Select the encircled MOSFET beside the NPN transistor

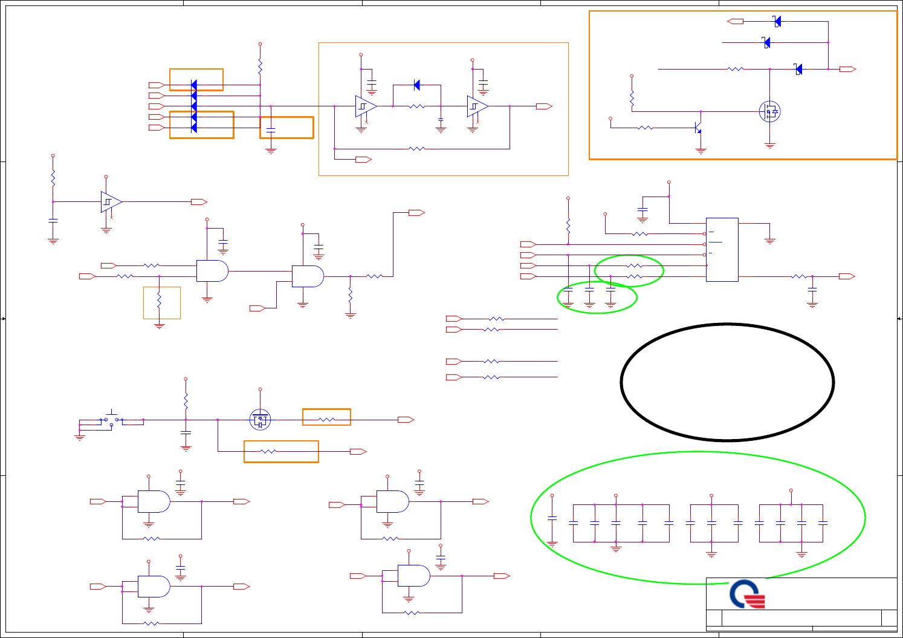click(x=769, y=111)
